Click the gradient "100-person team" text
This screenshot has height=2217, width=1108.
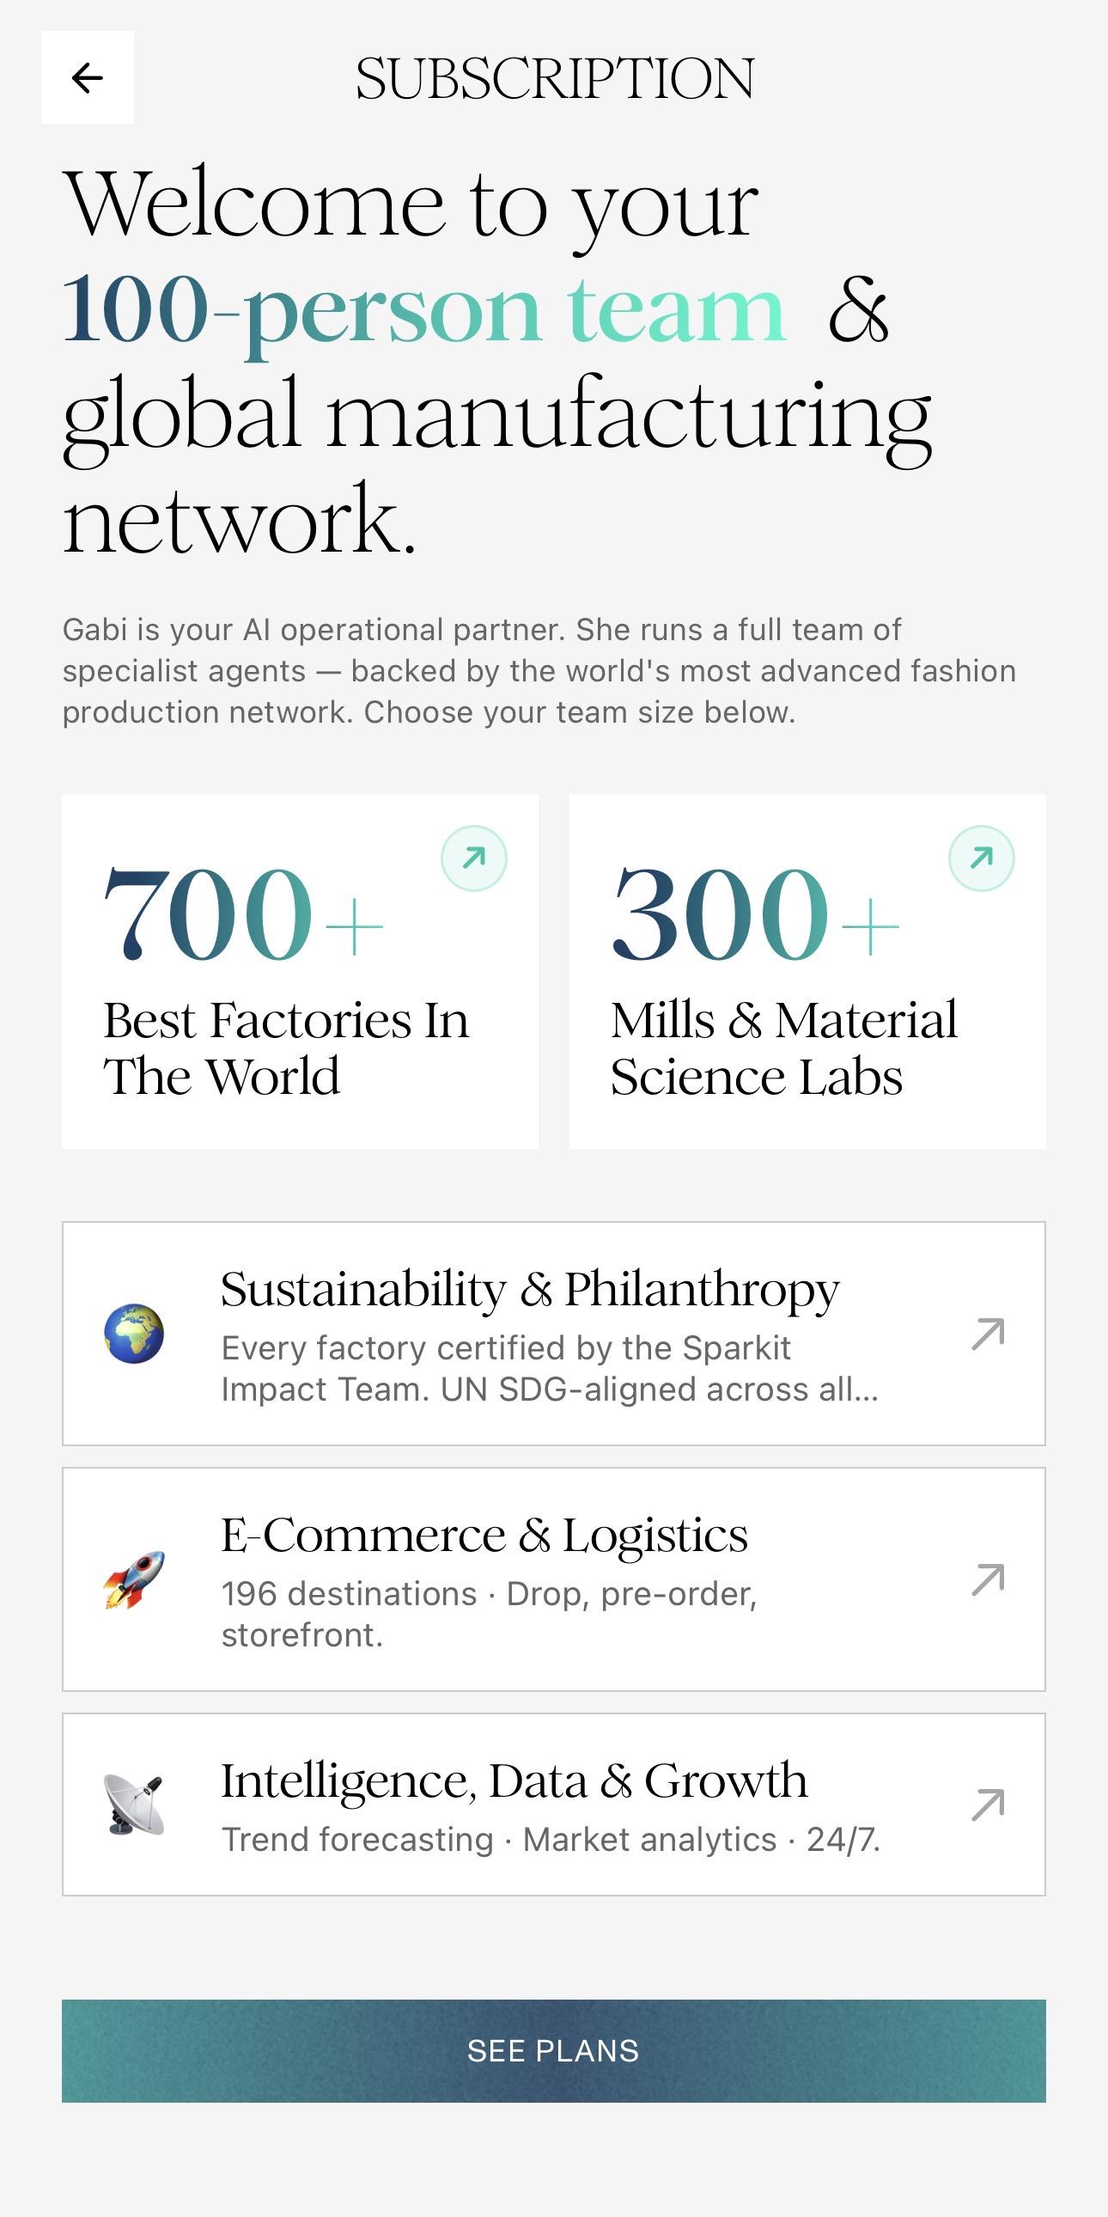[424, 310]
